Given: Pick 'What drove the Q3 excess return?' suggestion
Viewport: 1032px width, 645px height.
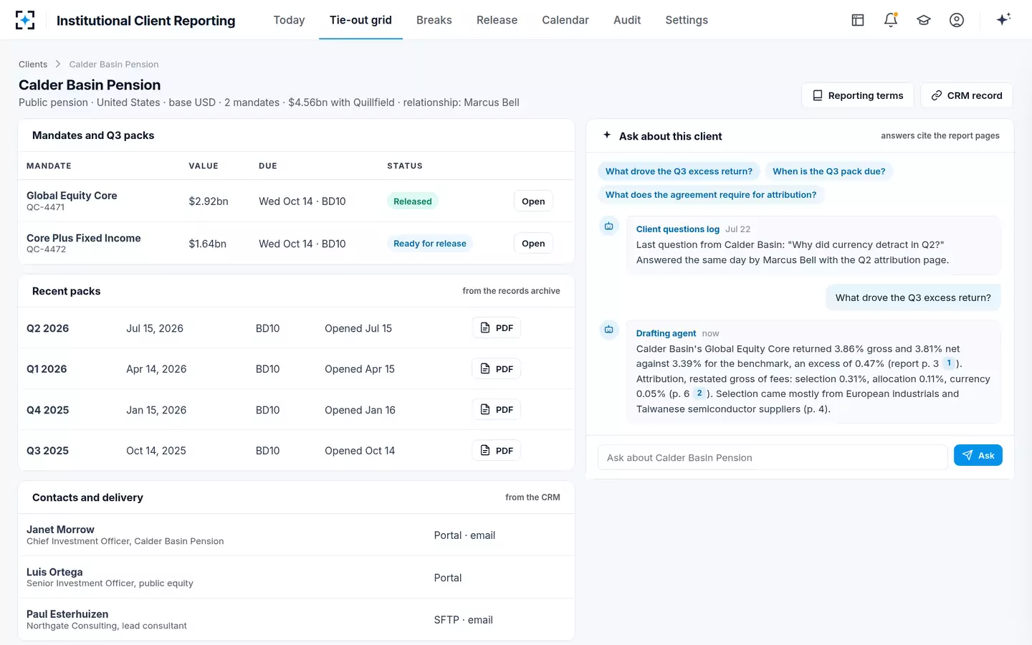Looking at the screenshot, I should click(679, 171).
